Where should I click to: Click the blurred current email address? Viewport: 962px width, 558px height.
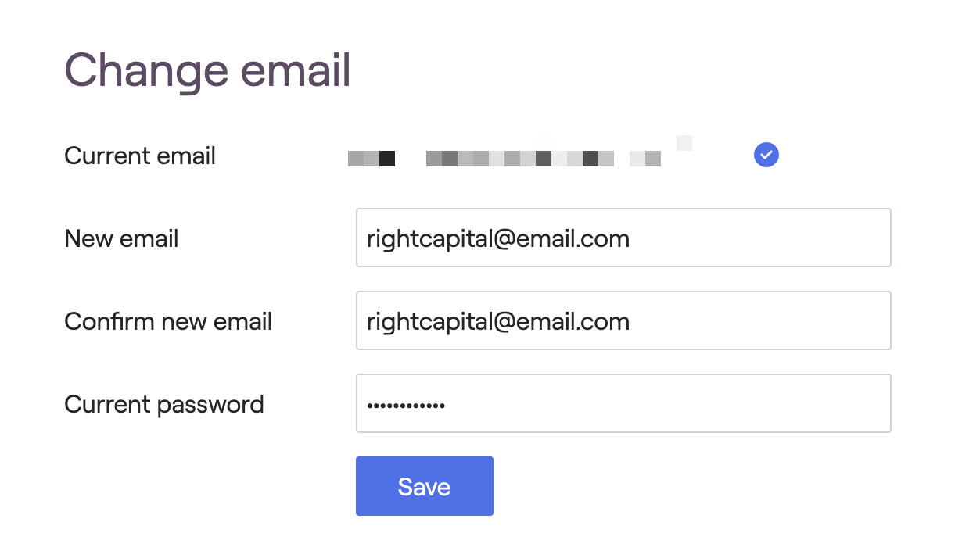tap(520, 155)
